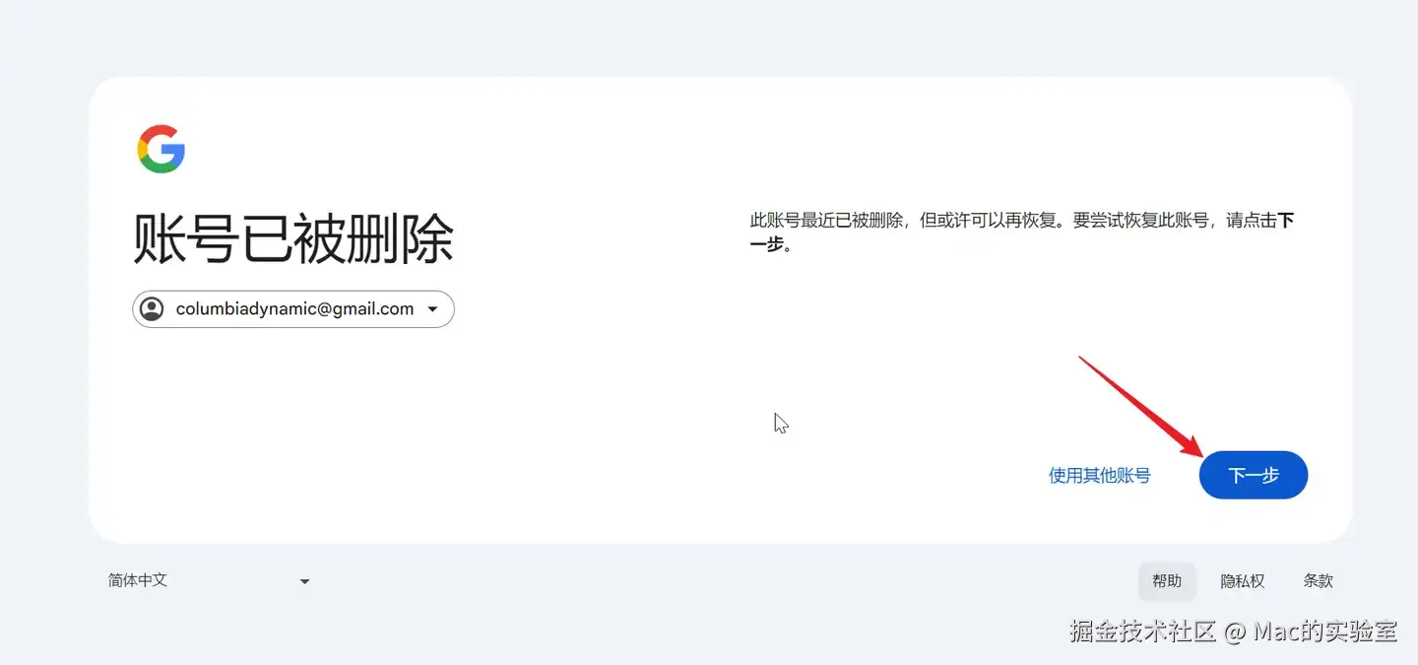Click the 使用其他账号 link

1100,476
